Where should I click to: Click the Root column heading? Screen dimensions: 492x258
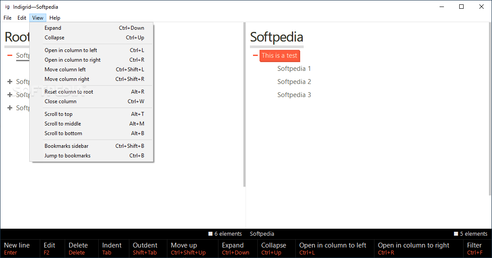(17, 37)
